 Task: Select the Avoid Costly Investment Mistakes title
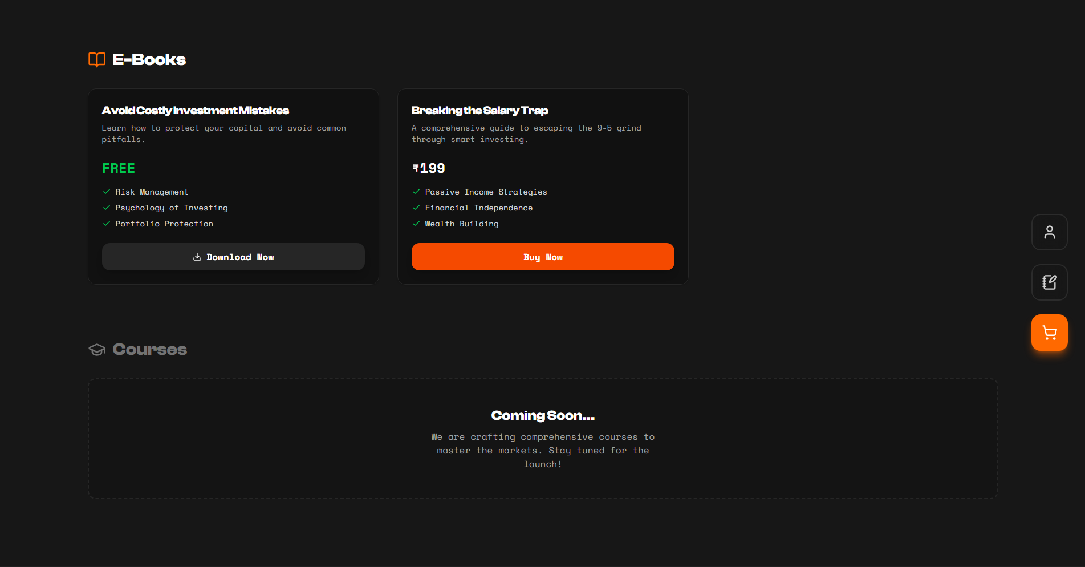196,111
